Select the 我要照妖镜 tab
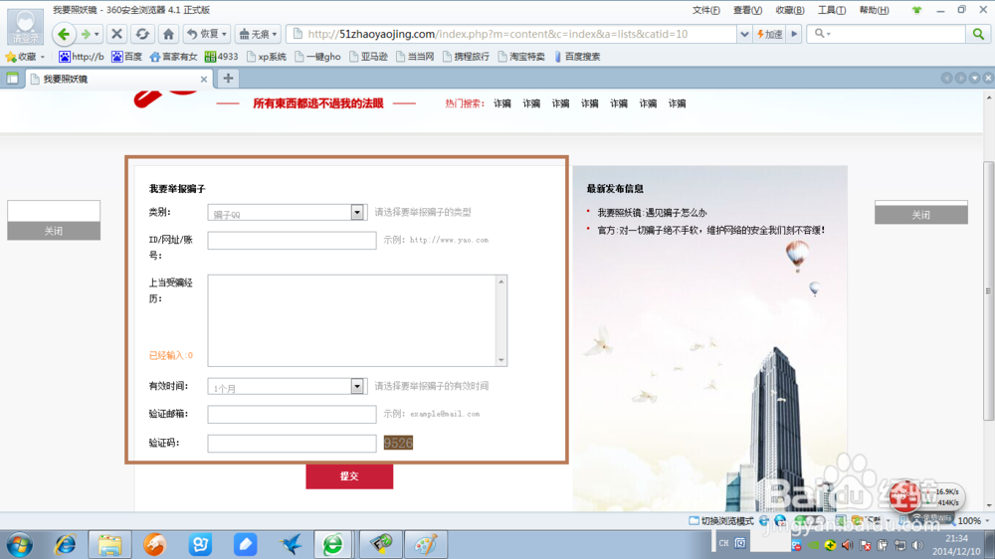 (118, 80)
